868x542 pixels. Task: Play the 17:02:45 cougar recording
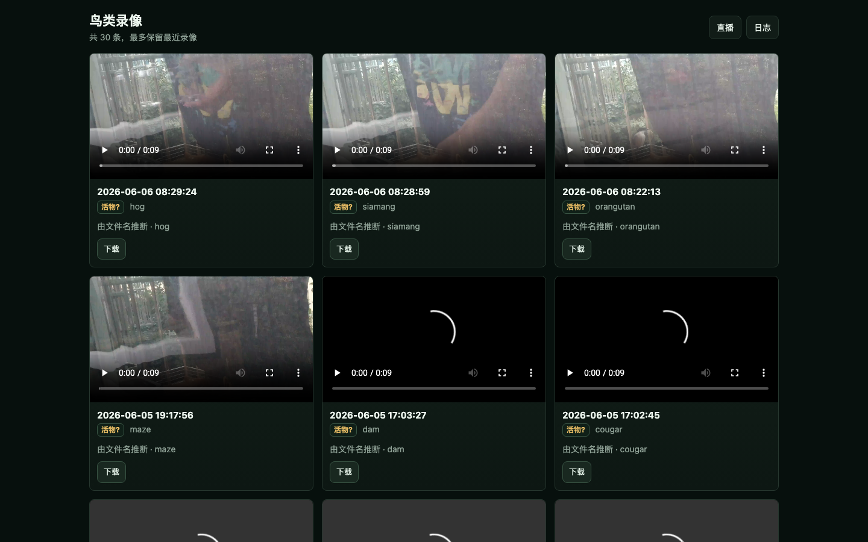click(570, 373)
